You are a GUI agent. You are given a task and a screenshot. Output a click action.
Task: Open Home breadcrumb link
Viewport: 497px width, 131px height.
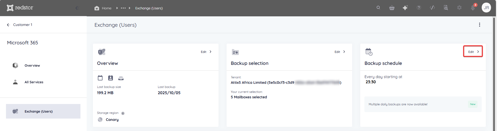tap(106, 8)
